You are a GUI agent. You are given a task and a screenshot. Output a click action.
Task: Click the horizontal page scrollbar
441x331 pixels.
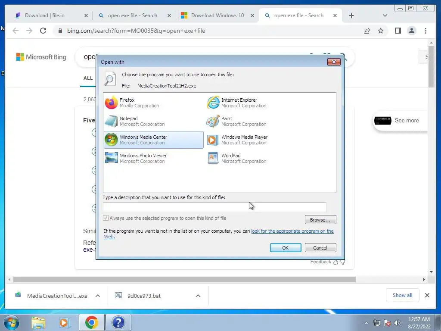[x=184, y=279]
